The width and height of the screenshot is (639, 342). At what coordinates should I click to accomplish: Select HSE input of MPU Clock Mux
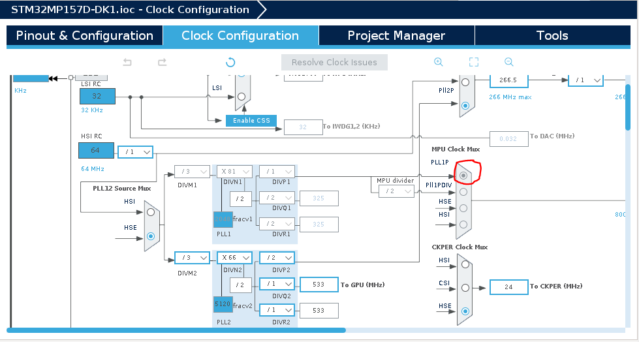coord(463,208)
